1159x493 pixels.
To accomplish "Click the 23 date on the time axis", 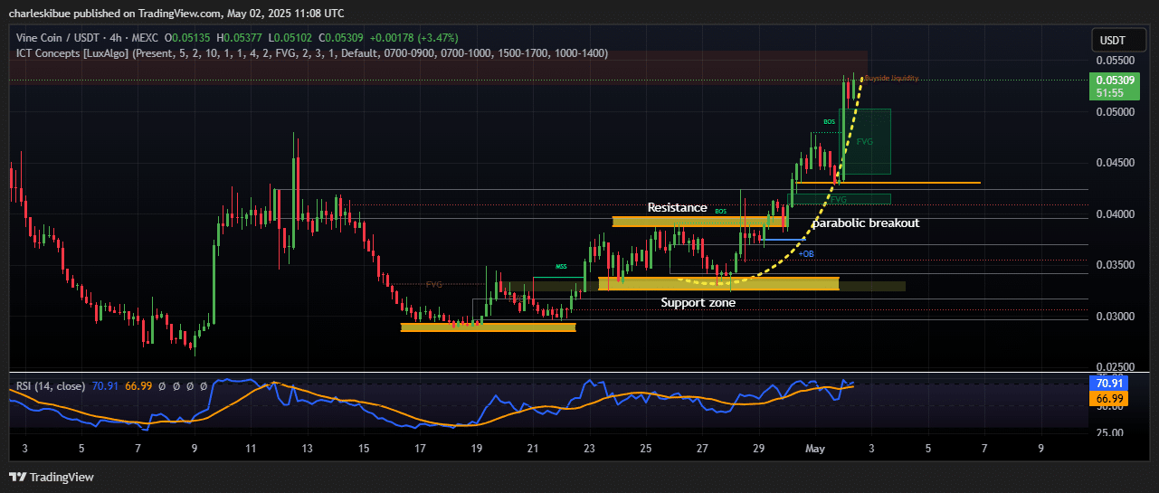I will [x=589, y=449].
